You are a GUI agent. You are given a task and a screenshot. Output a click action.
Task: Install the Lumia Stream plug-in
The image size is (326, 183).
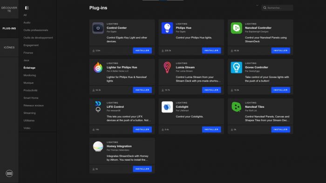211,90
